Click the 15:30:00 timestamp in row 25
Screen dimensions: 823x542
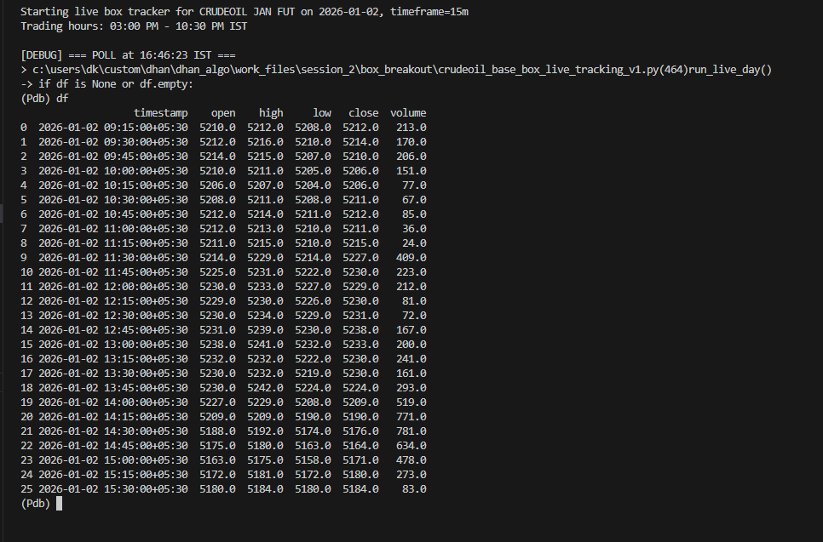(112, 489)
